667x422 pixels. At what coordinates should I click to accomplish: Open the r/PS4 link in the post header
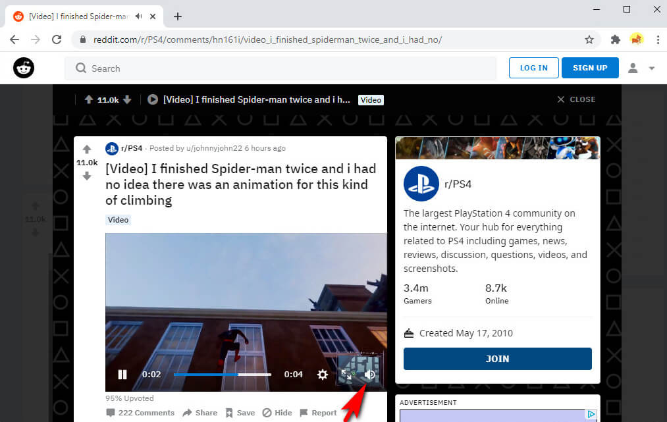132,148
